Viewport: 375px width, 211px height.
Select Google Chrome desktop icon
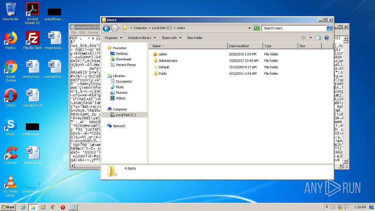(11, 71)
